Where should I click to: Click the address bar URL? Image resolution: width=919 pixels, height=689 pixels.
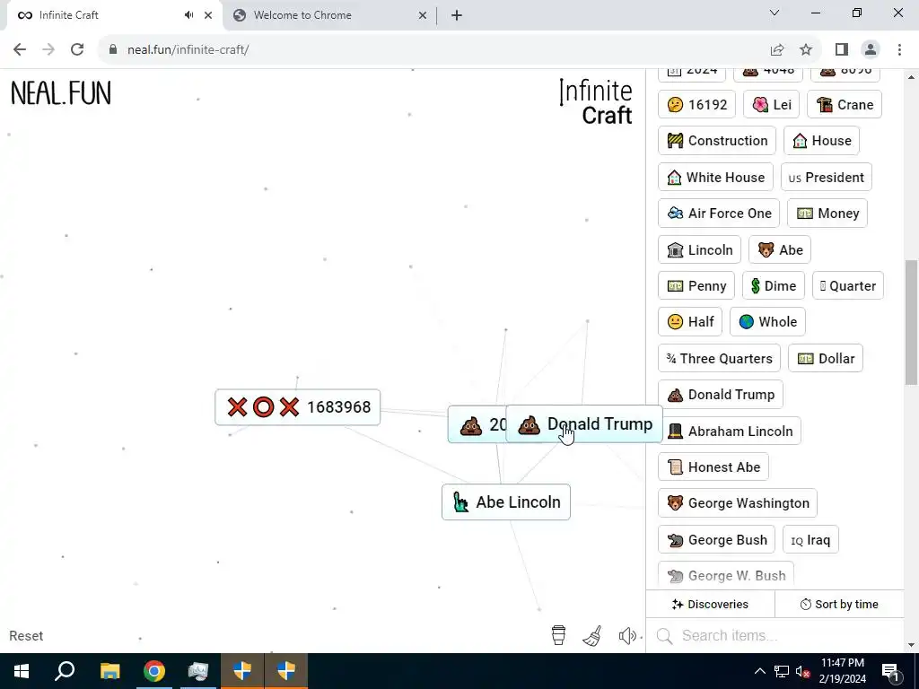tap(188, 50)
